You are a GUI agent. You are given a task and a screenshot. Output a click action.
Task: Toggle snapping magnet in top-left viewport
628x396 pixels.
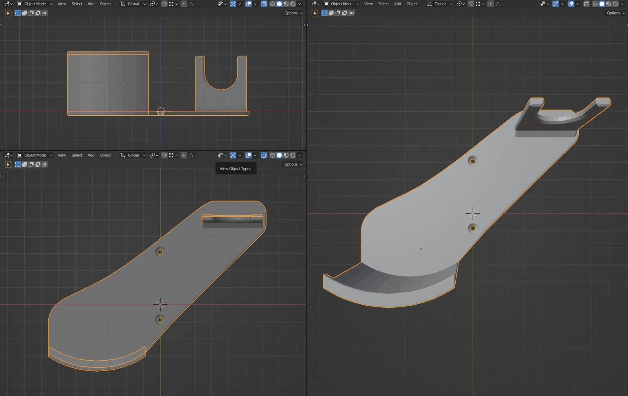[164, 4]
